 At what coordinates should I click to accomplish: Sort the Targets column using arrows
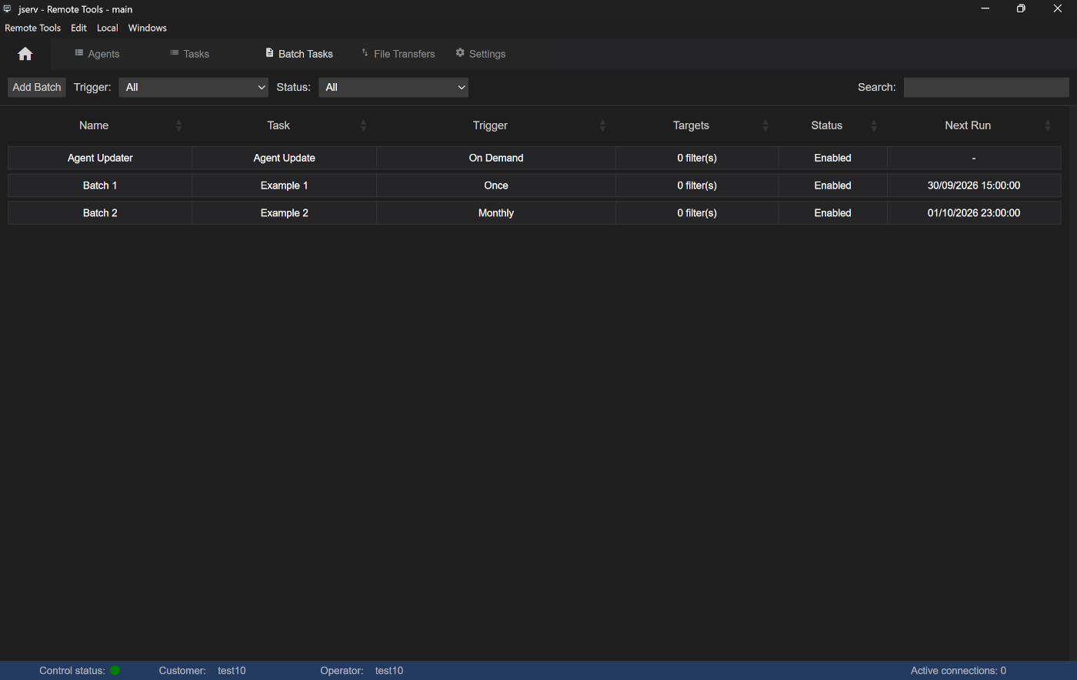point(765,125)
